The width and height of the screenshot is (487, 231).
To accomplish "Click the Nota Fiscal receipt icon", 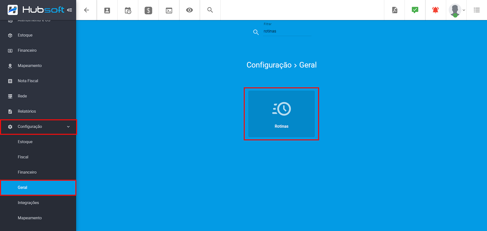I will tap(10, 81).
